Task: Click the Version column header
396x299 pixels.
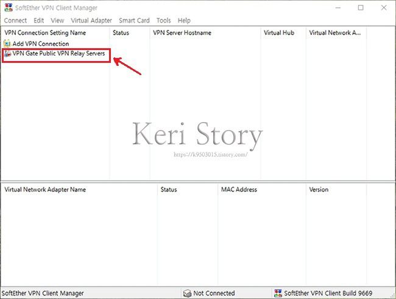Action: tap(336, 190)
